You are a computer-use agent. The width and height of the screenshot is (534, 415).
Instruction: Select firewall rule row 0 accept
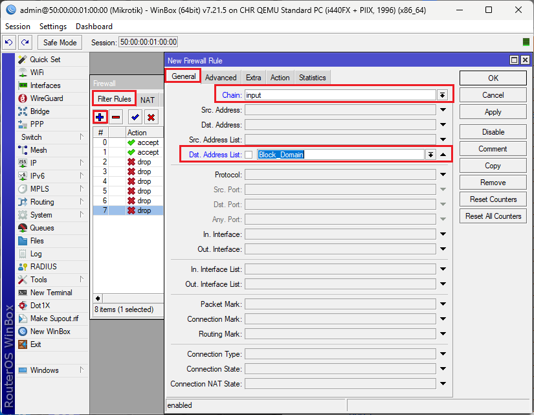click(128, 142)
